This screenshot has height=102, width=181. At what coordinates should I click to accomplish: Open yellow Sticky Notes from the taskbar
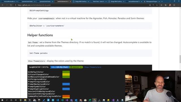[x=108, y=100]
